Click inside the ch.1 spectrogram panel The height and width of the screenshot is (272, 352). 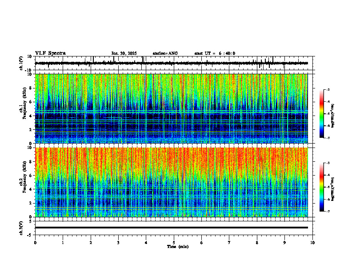tap(171, 108)
